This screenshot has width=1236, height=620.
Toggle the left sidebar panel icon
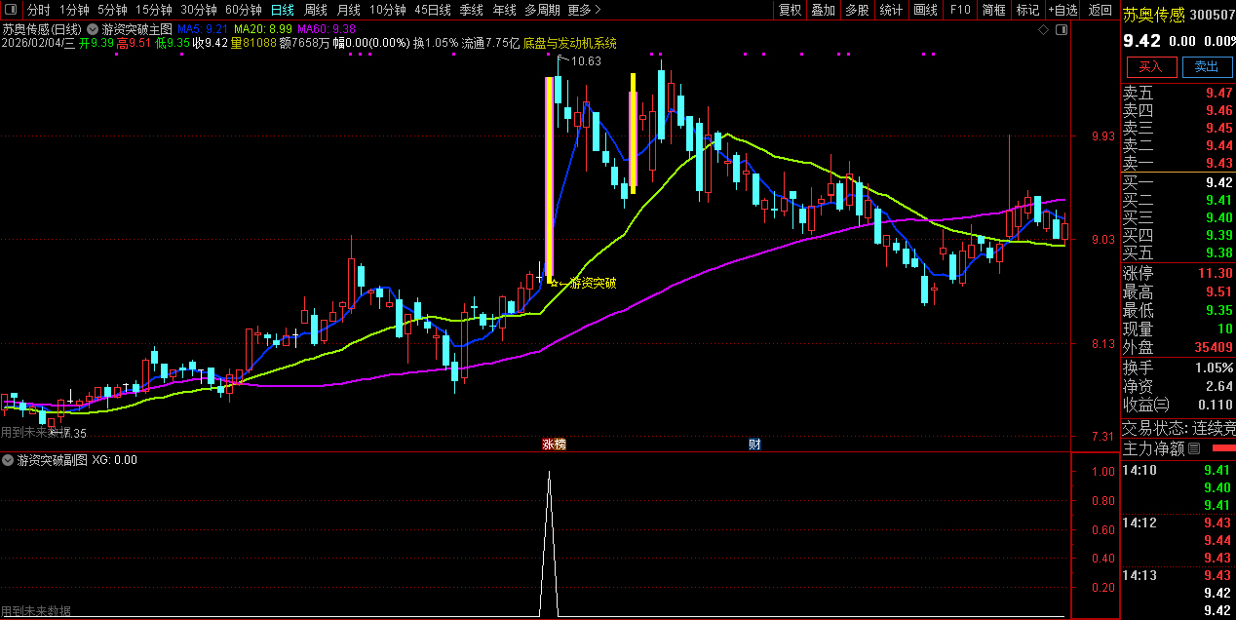(x=12, y=10)
